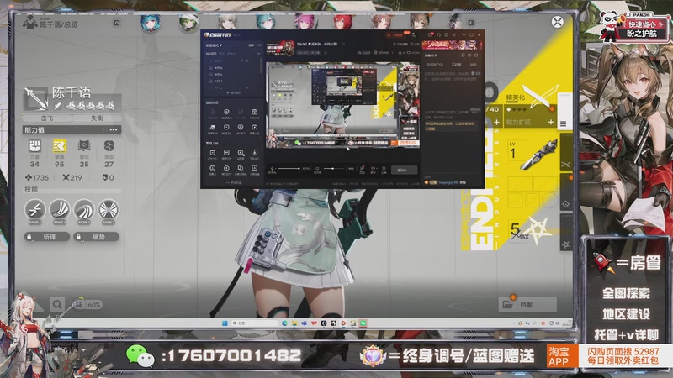Click the locked 破势 button
This screenshot has width=673, height=378.
click(96, 237)
